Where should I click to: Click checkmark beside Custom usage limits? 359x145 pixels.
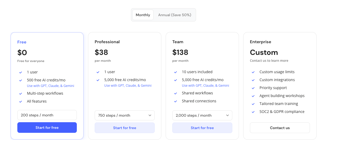253,72
